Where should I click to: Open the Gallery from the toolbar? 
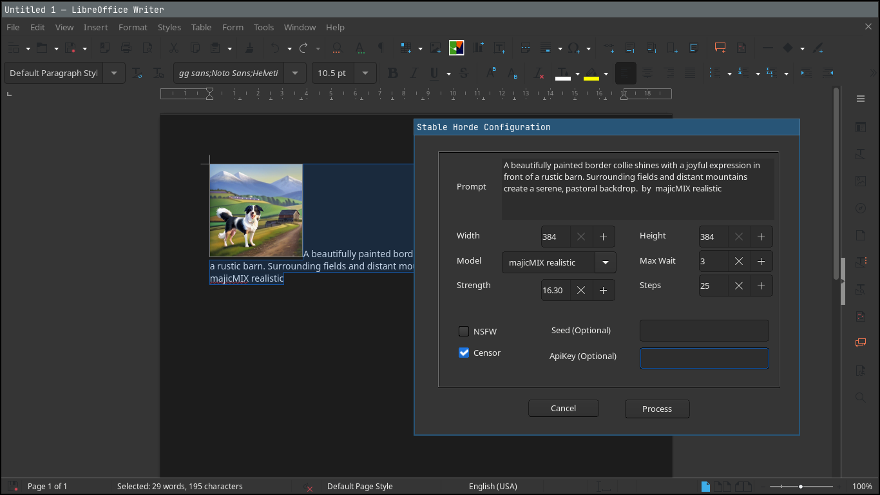pos(456,48)
